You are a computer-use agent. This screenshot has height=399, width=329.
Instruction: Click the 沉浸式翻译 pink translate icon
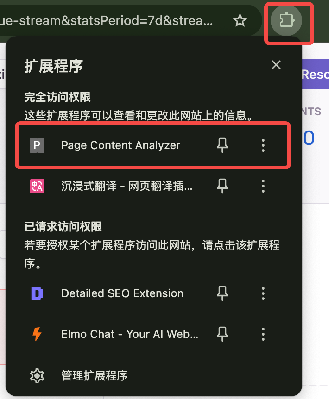click(37, 186)
